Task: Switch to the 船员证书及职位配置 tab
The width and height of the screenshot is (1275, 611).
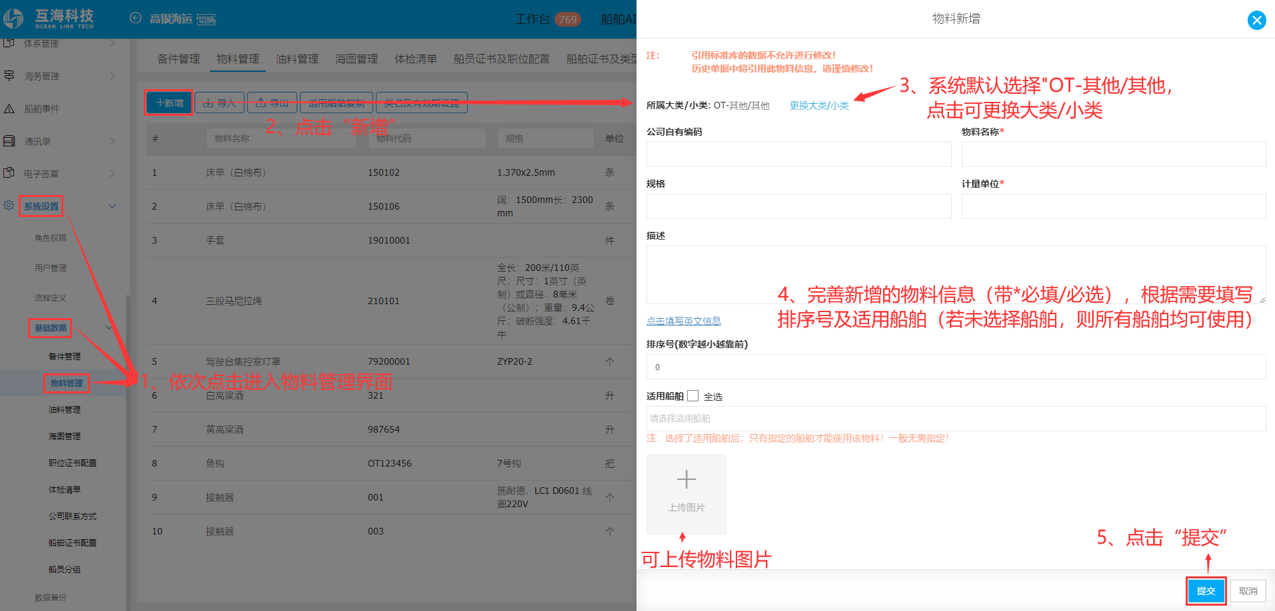Action: click(502, 59)
